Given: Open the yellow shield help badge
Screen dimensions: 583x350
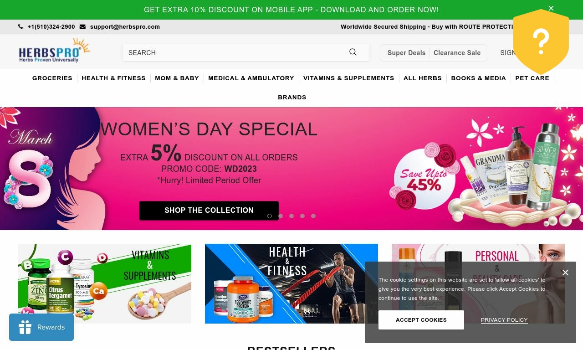Looking at the screenshot, I should coord(541,42).
